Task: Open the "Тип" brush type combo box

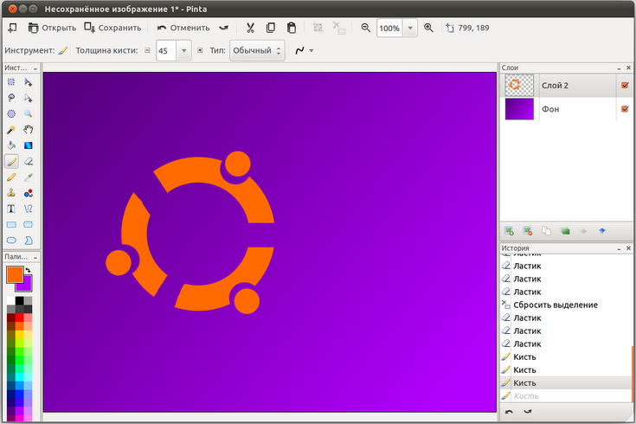Action: pyautogui.click(x=257, y=51)
